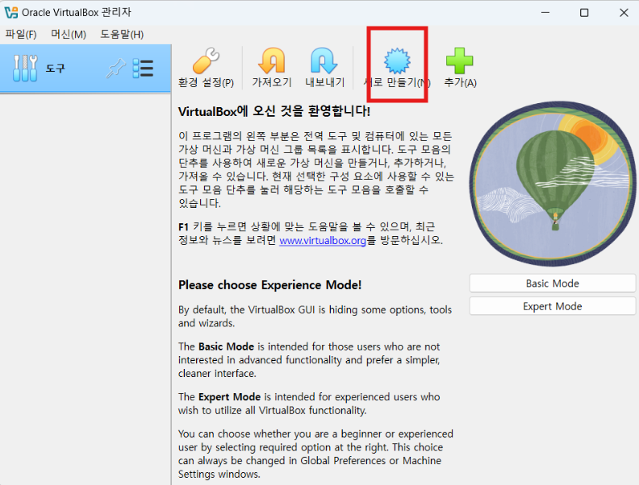Close the VirtualBox Manager window
Screen dimensions: 639x485
coord(624,13)
